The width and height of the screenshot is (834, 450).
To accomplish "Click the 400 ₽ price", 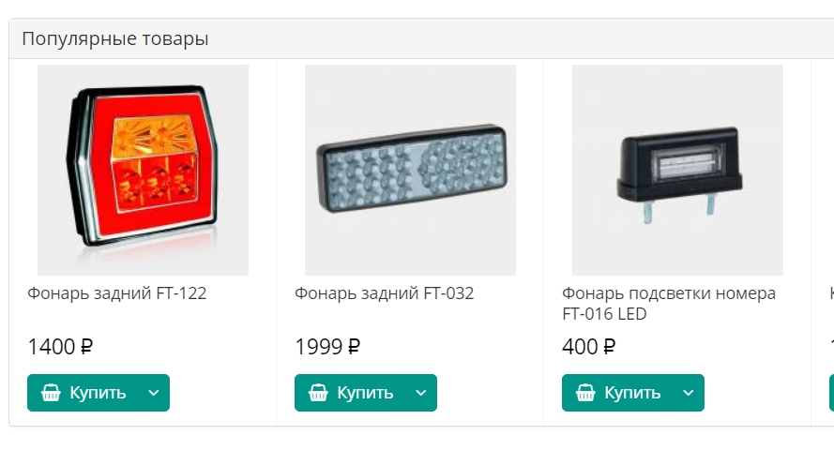I will click(x=589, y=347).
